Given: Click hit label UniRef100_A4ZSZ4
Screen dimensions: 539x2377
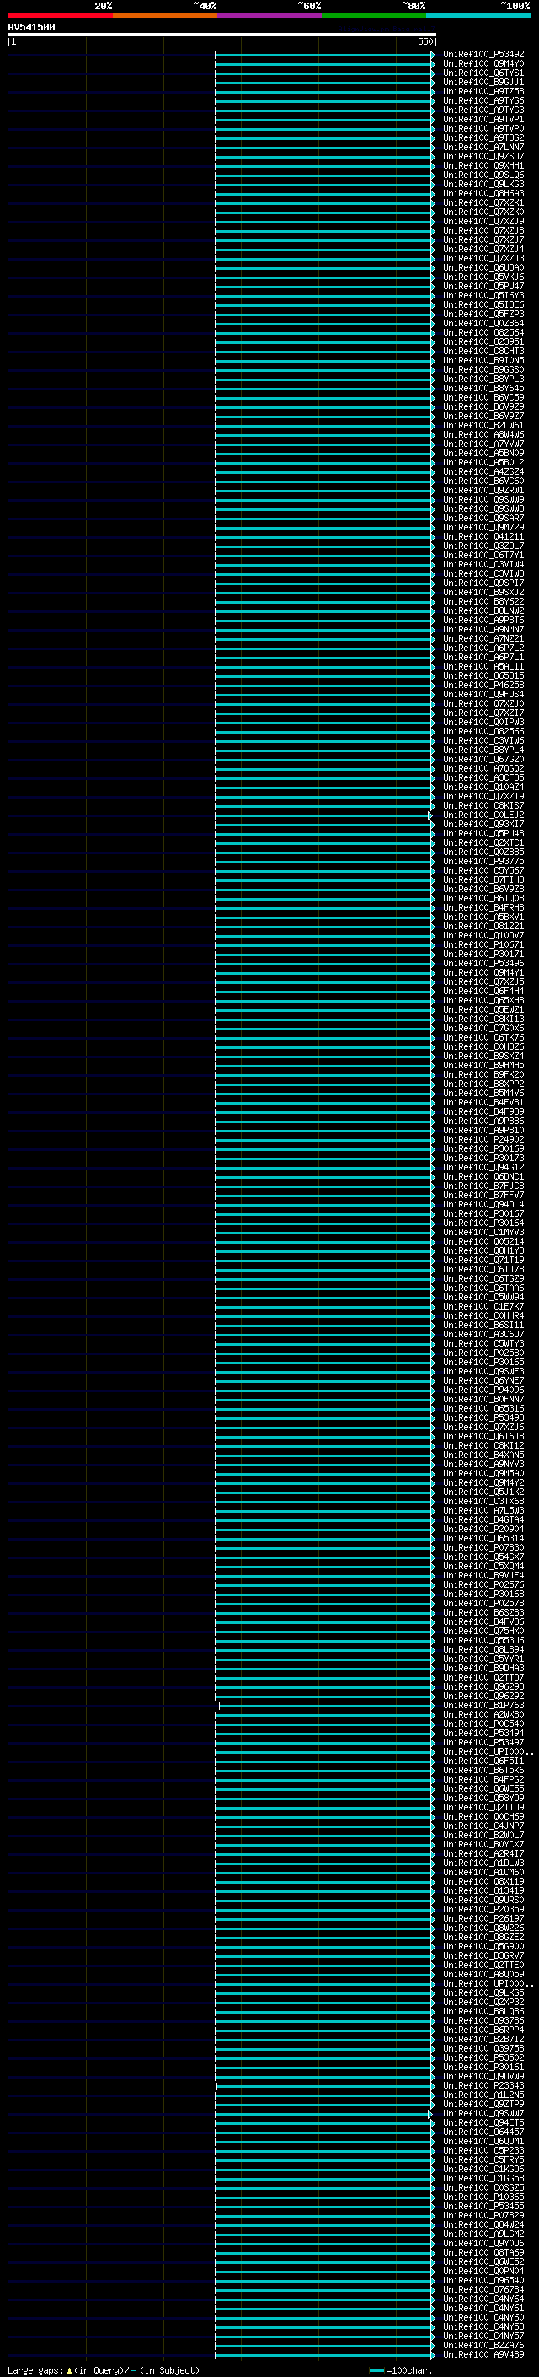Looking at the screenshot, I should 483,472.
